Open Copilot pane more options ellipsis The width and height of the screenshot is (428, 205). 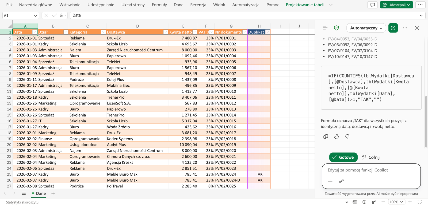point(405,28)
